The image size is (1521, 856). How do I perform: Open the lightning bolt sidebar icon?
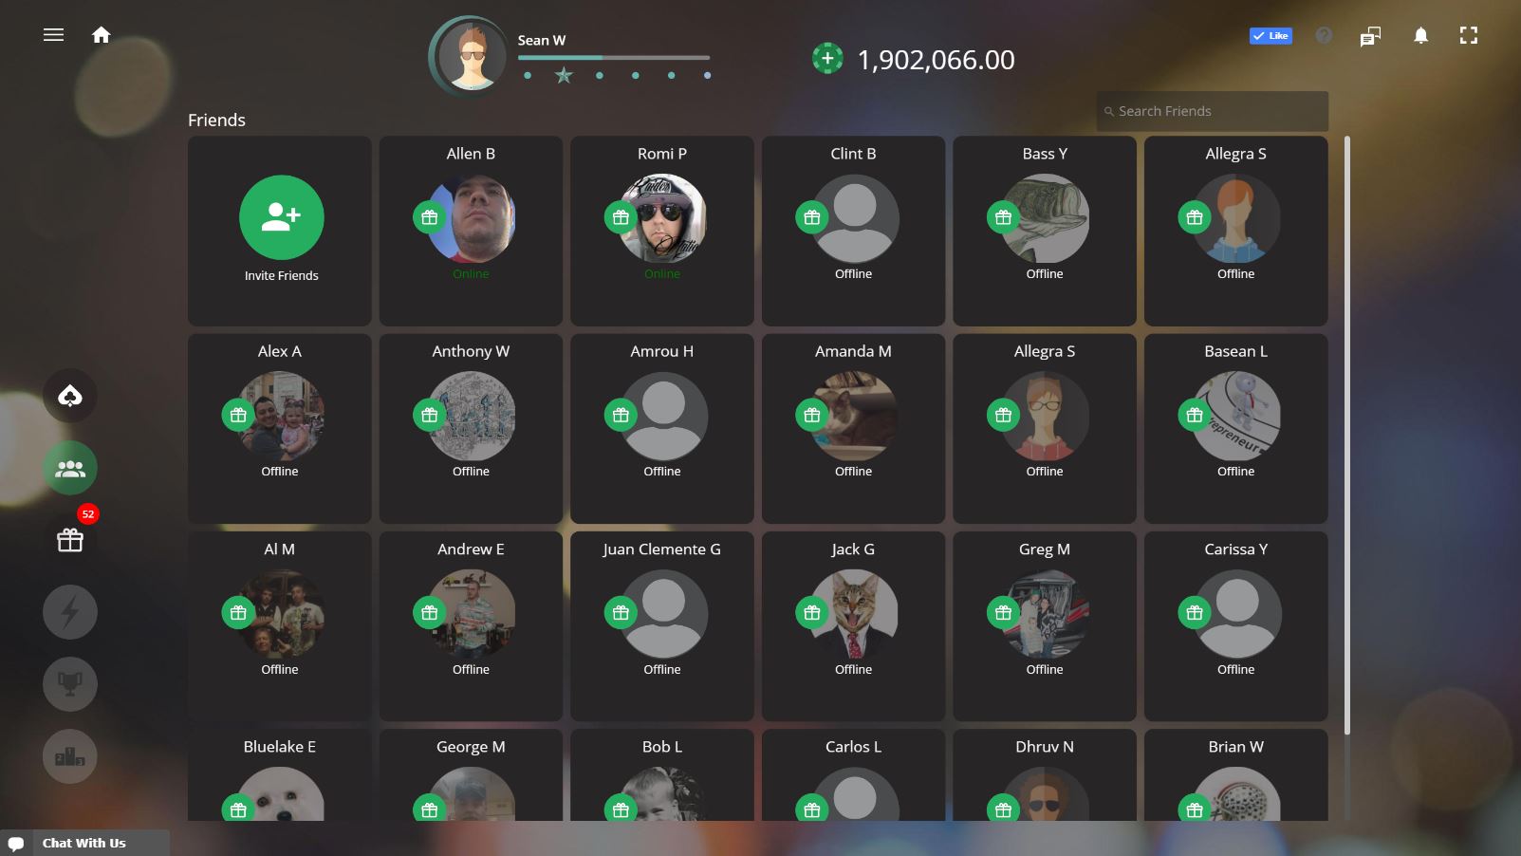pos(70,612)
